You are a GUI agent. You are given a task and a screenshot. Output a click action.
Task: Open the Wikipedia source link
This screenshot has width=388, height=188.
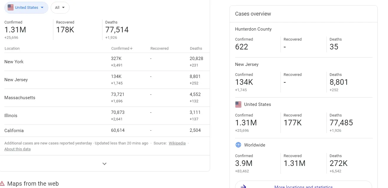pos(177,143)
